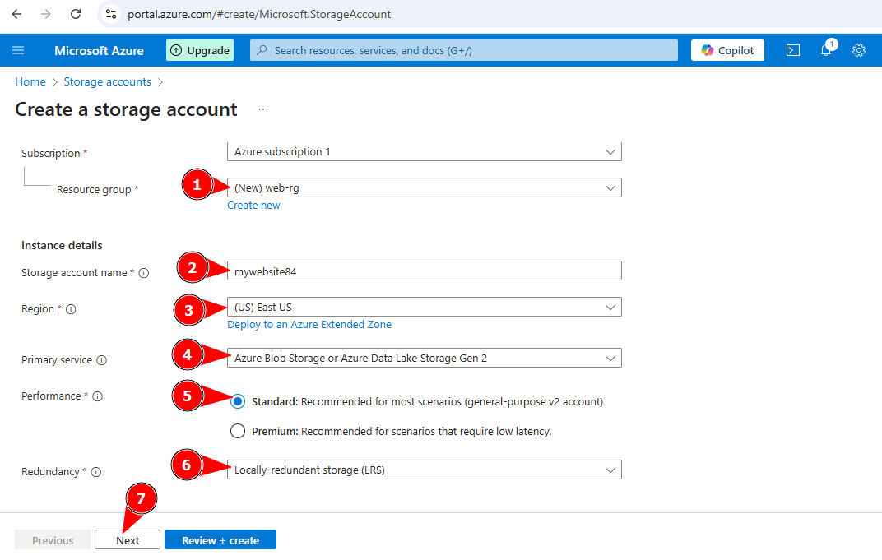Image resolution: width=882 pixels, height=560 pixels.
Task: Click the browser forward arrow
Action: (x=46, y=14)
